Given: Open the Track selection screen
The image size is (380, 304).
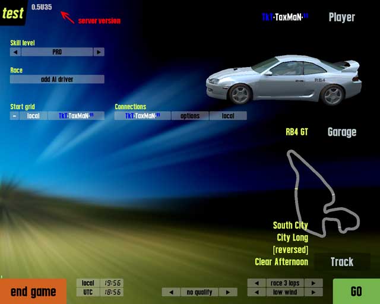Looking at the screenshot, I should click(x=342, y=262).
